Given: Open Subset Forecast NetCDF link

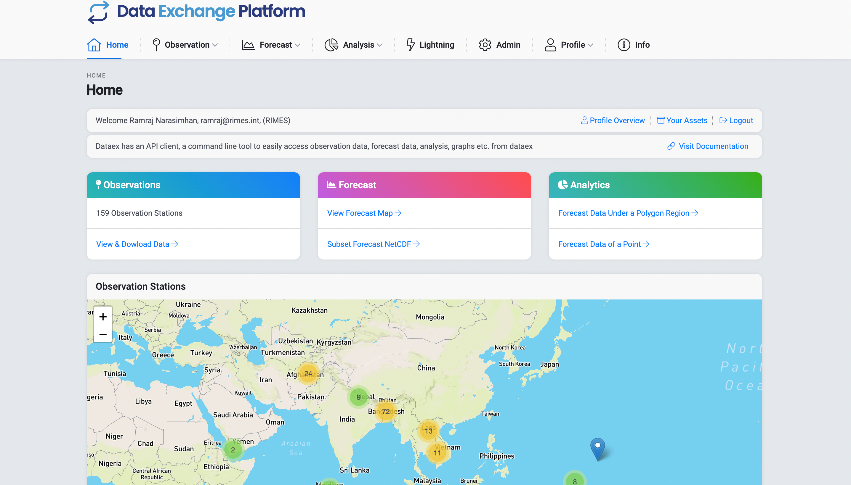Looking at the screenshot, I should (x=373, y=244).
